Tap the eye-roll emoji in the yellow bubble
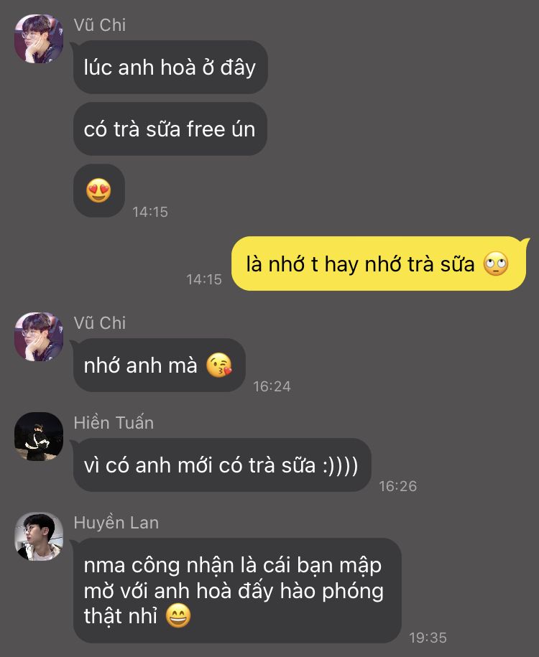 (496, 264)
